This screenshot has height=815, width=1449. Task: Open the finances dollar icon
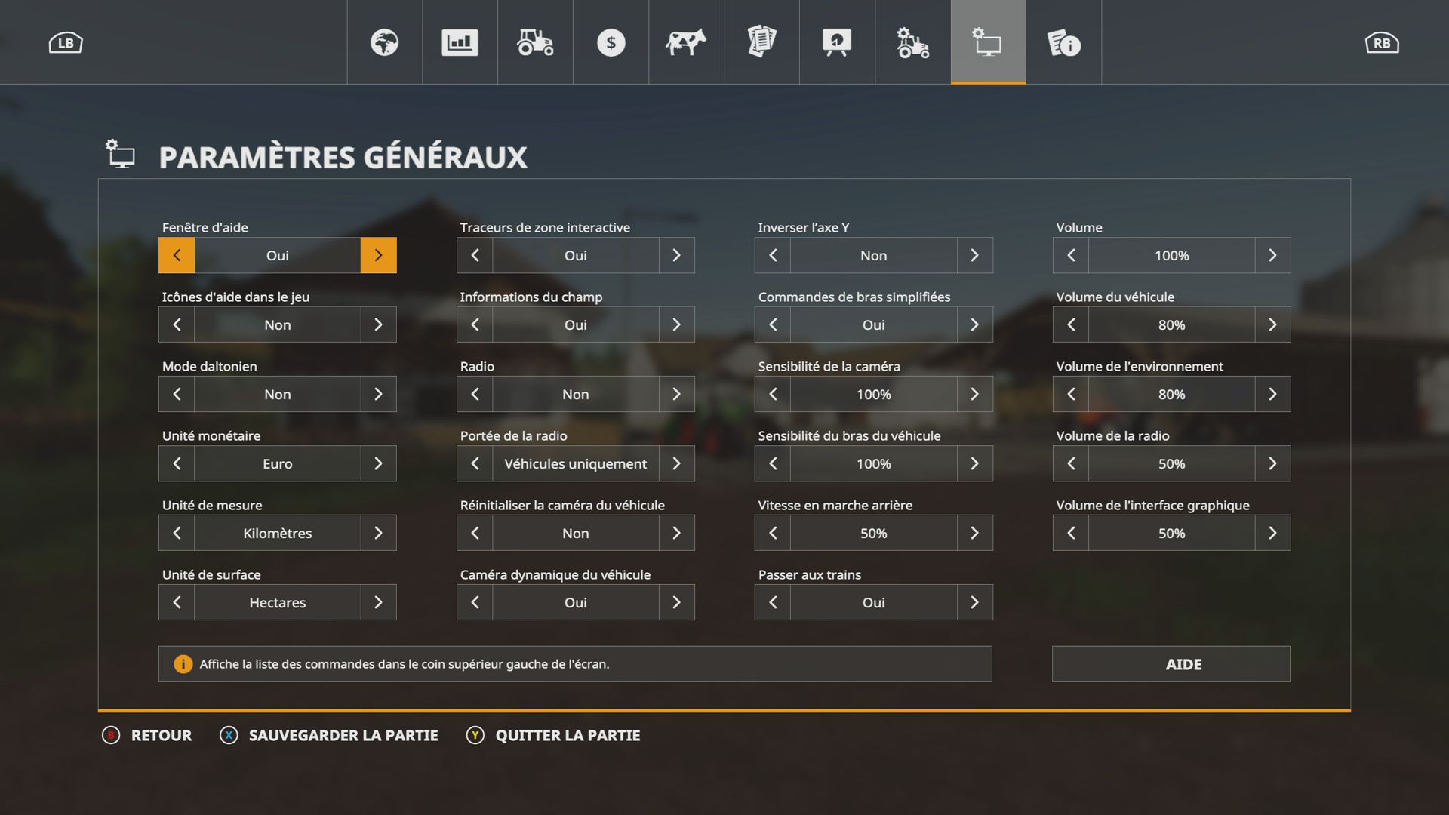611,42
